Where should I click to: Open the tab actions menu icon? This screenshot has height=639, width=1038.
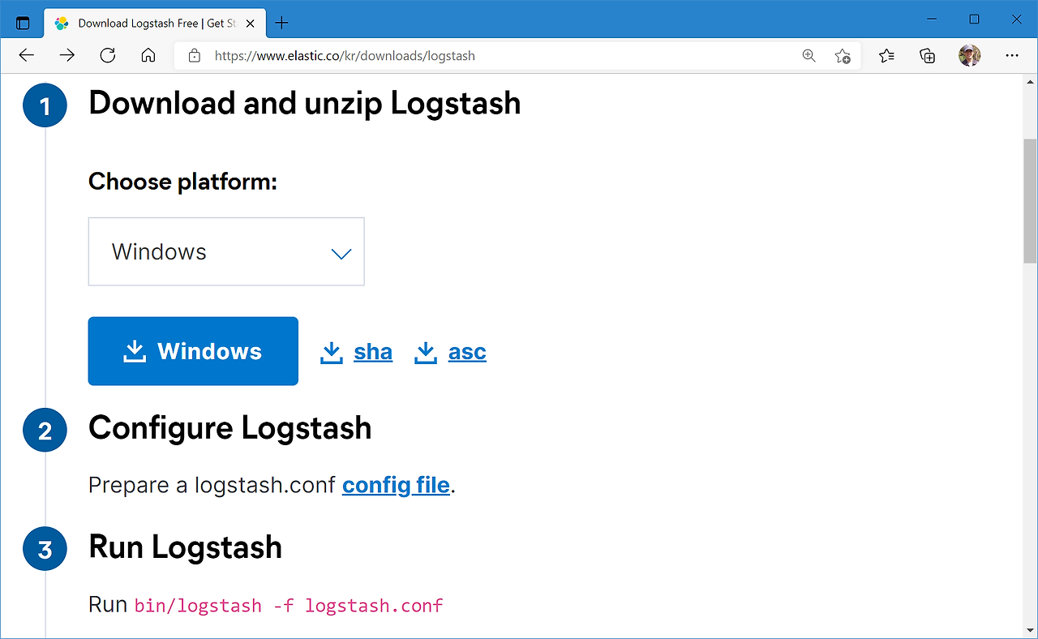pyautogui.click(x=23, y=23)
